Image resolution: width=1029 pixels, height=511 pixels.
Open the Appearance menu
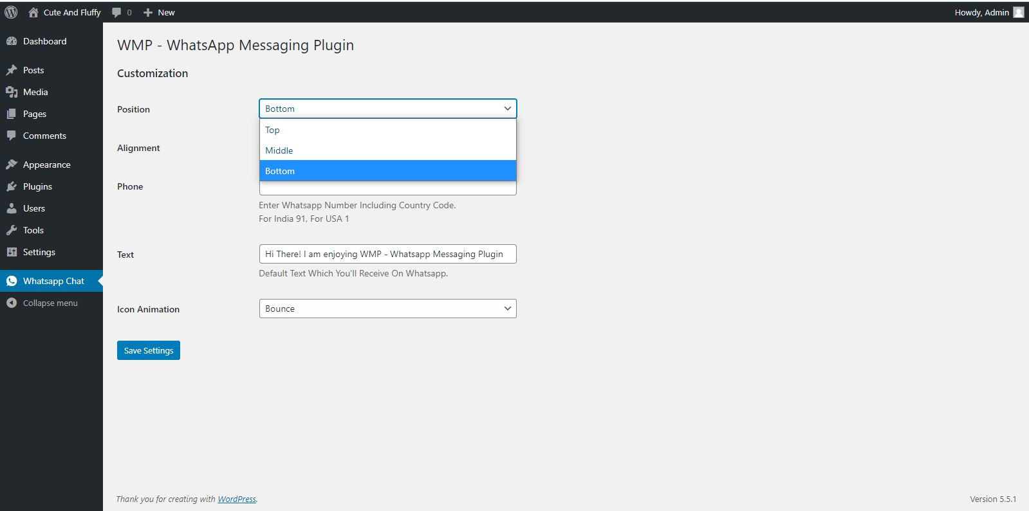pos(46,165)
